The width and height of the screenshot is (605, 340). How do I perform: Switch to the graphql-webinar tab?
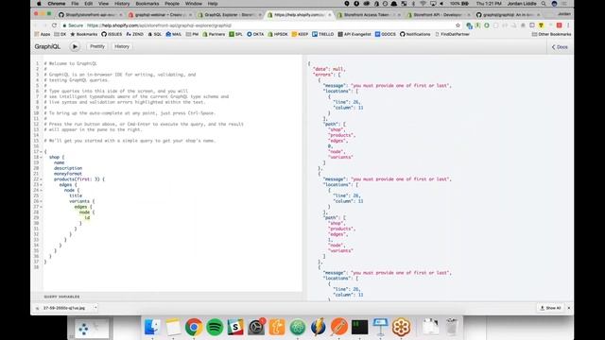tap(160, 15)
